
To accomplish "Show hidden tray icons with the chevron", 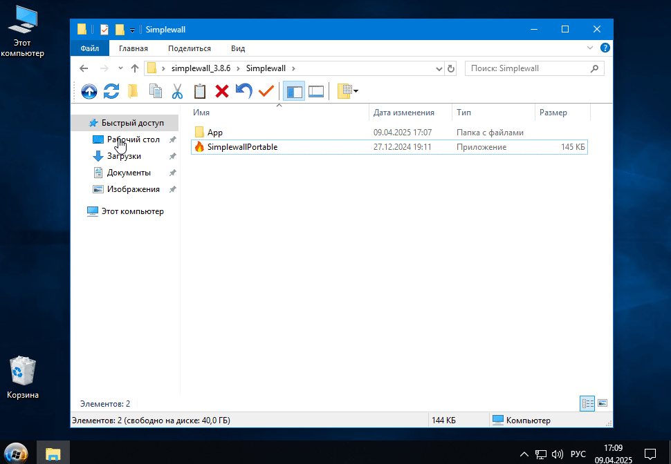I will 524,454.
